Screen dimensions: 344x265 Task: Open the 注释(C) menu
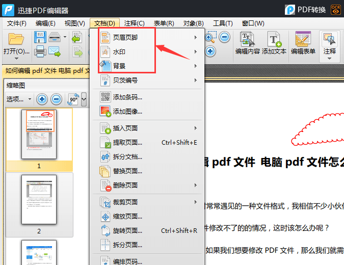(x=134, y=23)
